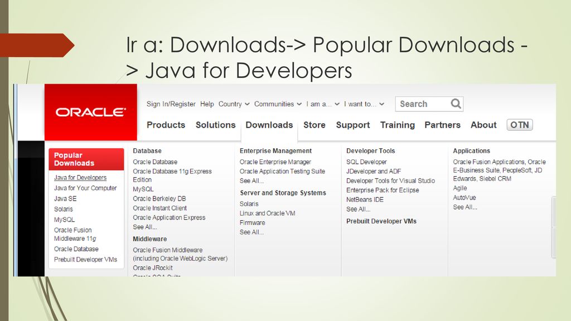This screenshot has width=571, height=321.
Task: Click MySQL in Database column
Action: point(143,189)
